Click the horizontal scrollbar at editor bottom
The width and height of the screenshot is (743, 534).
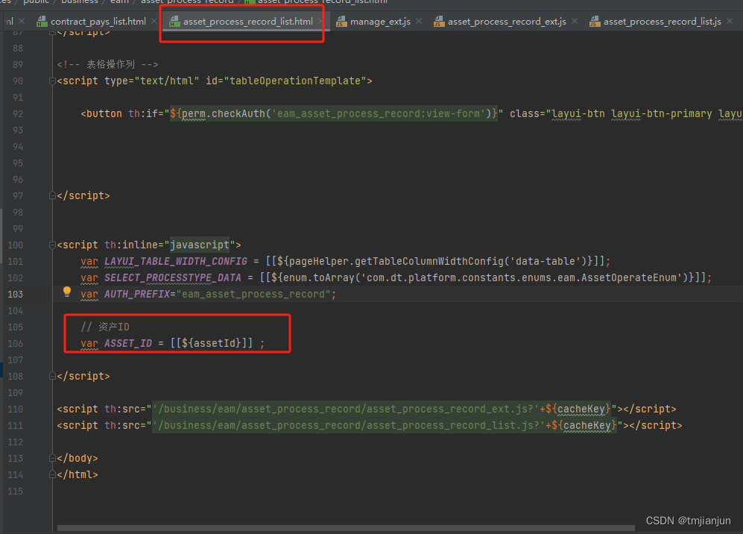[x=346, y=528]
